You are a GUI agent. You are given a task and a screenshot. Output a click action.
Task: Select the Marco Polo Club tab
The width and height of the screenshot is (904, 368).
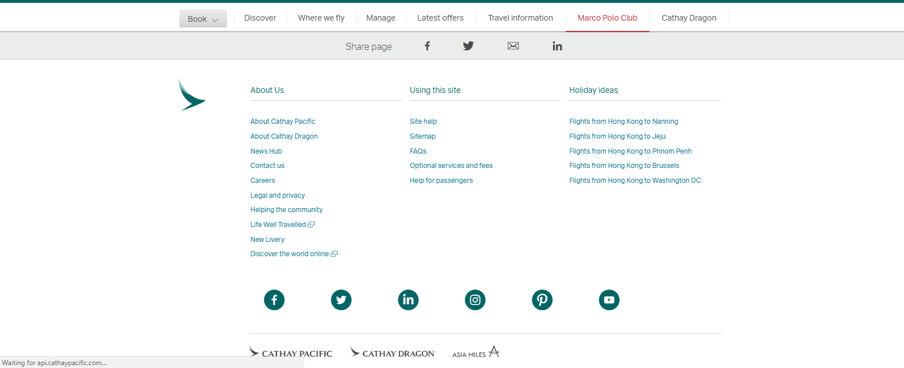click(608, 18)
